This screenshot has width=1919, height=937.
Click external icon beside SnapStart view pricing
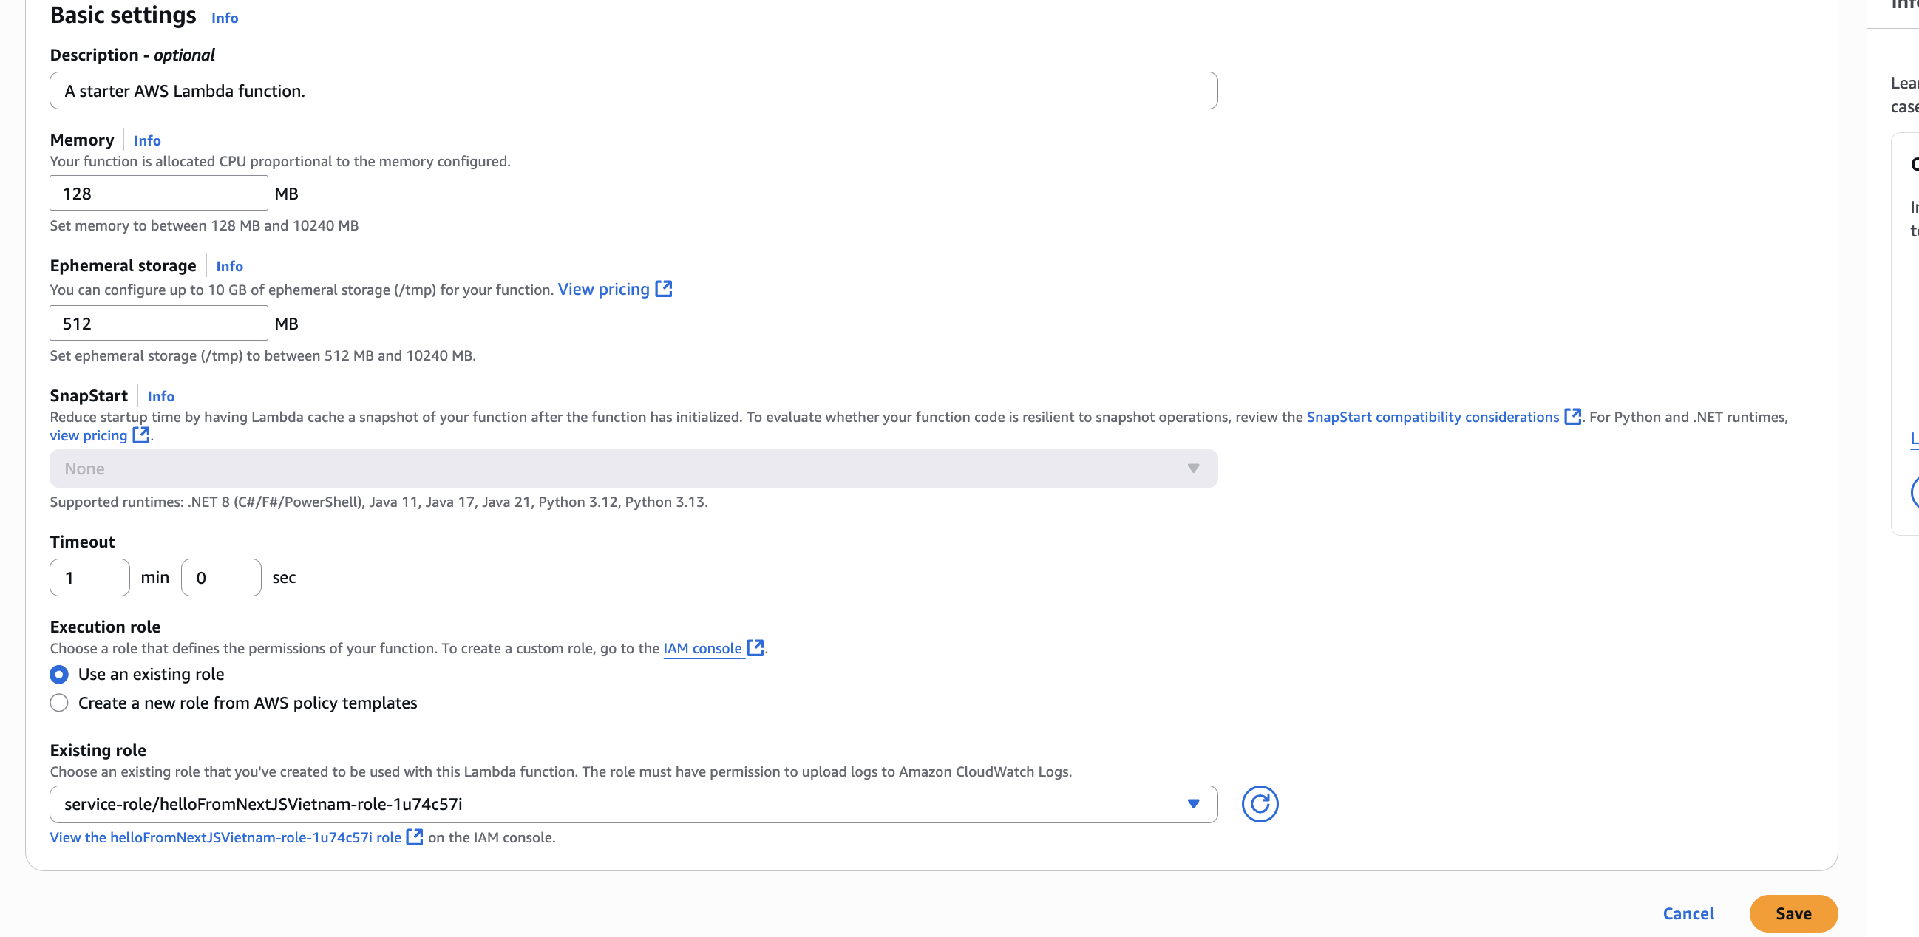140,435
